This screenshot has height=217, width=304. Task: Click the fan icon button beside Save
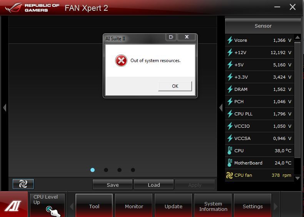tap(23, 184)
